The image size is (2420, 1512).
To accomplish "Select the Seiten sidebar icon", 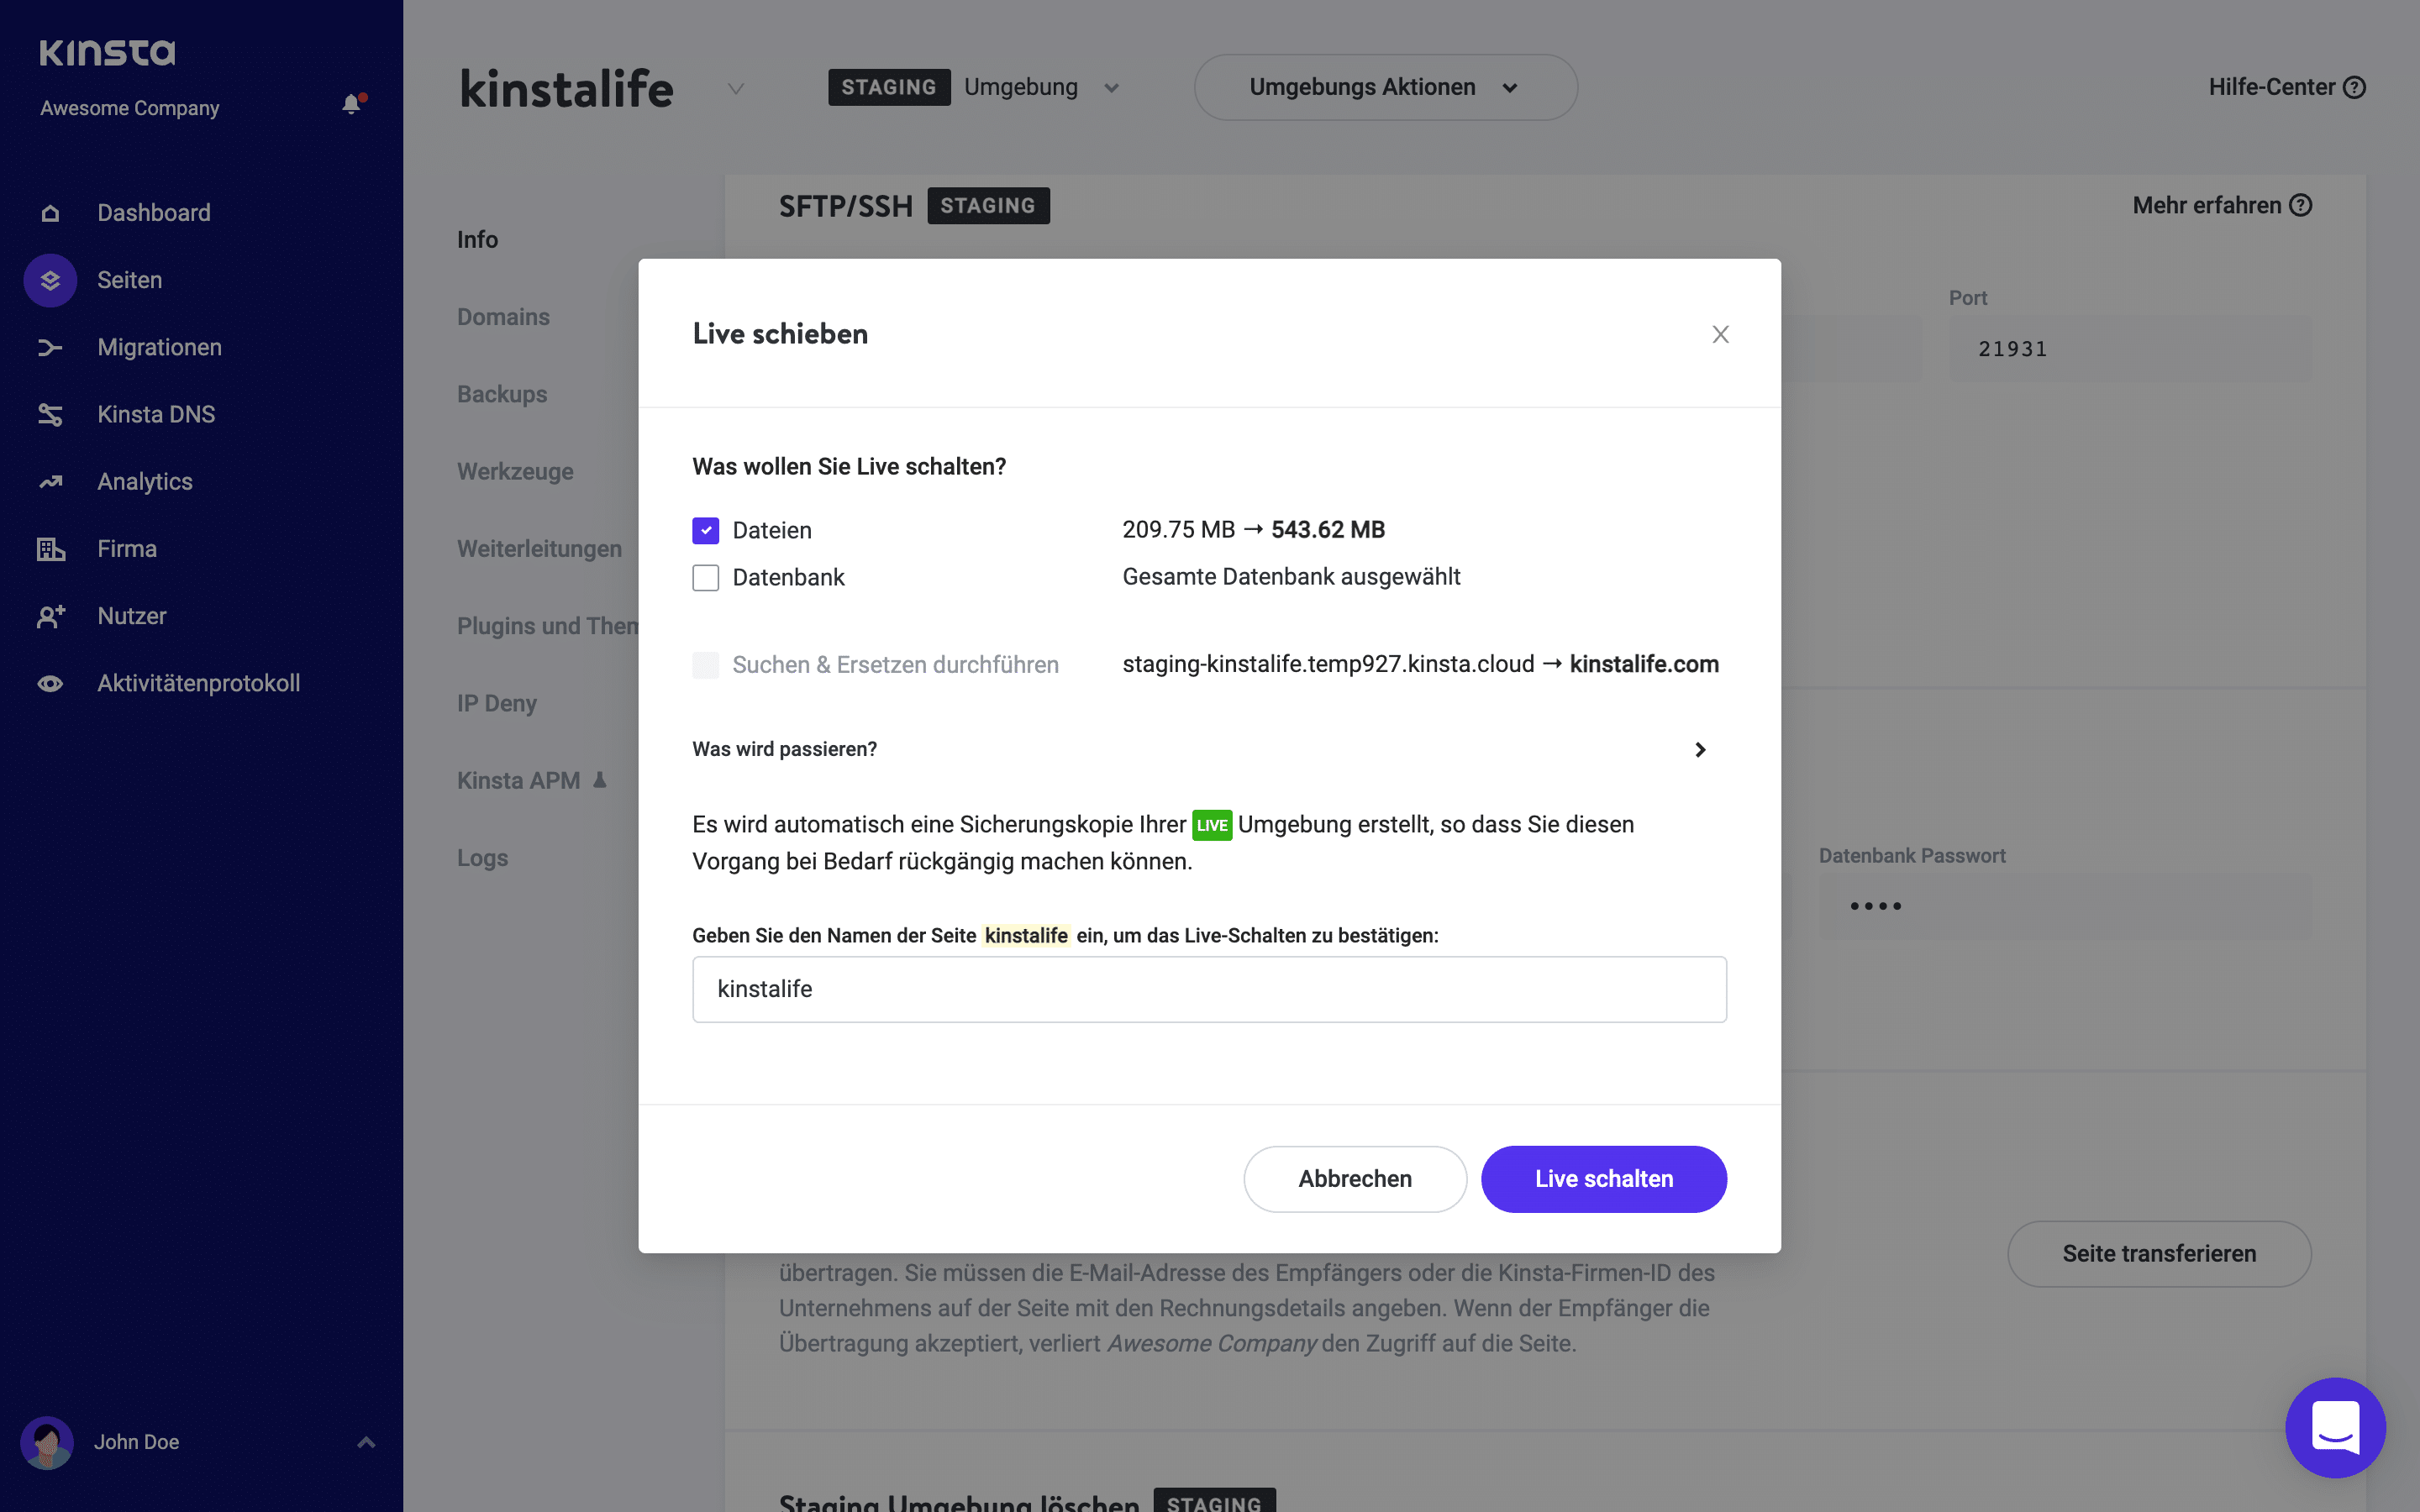I will coord(49,280).
